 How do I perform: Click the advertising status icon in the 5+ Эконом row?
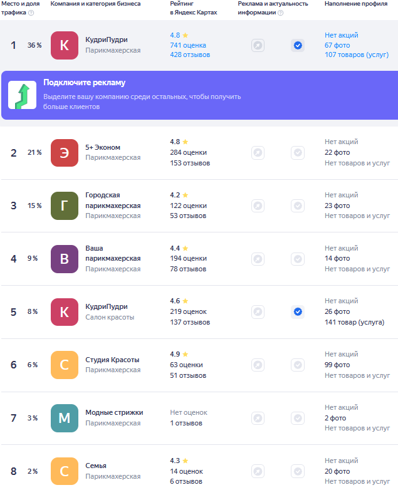(x=258, y=152)
